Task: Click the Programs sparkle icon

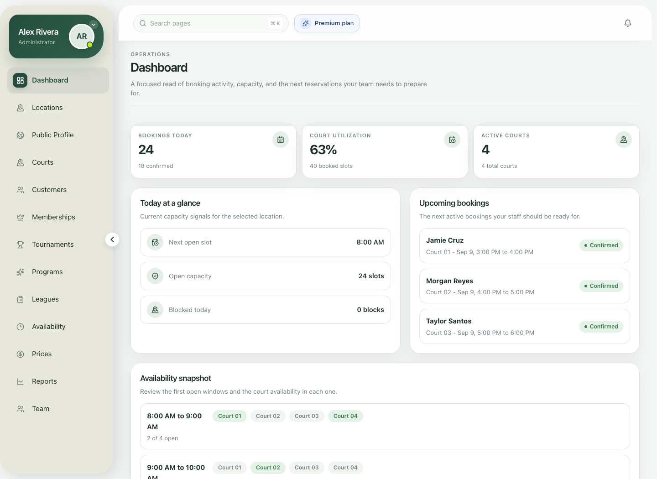Action: click(x=20, y=272)
